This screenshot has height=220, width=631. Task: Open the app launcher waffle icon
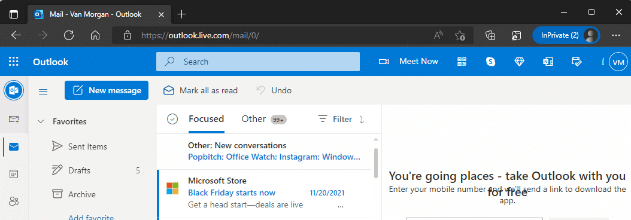[14, 62]
